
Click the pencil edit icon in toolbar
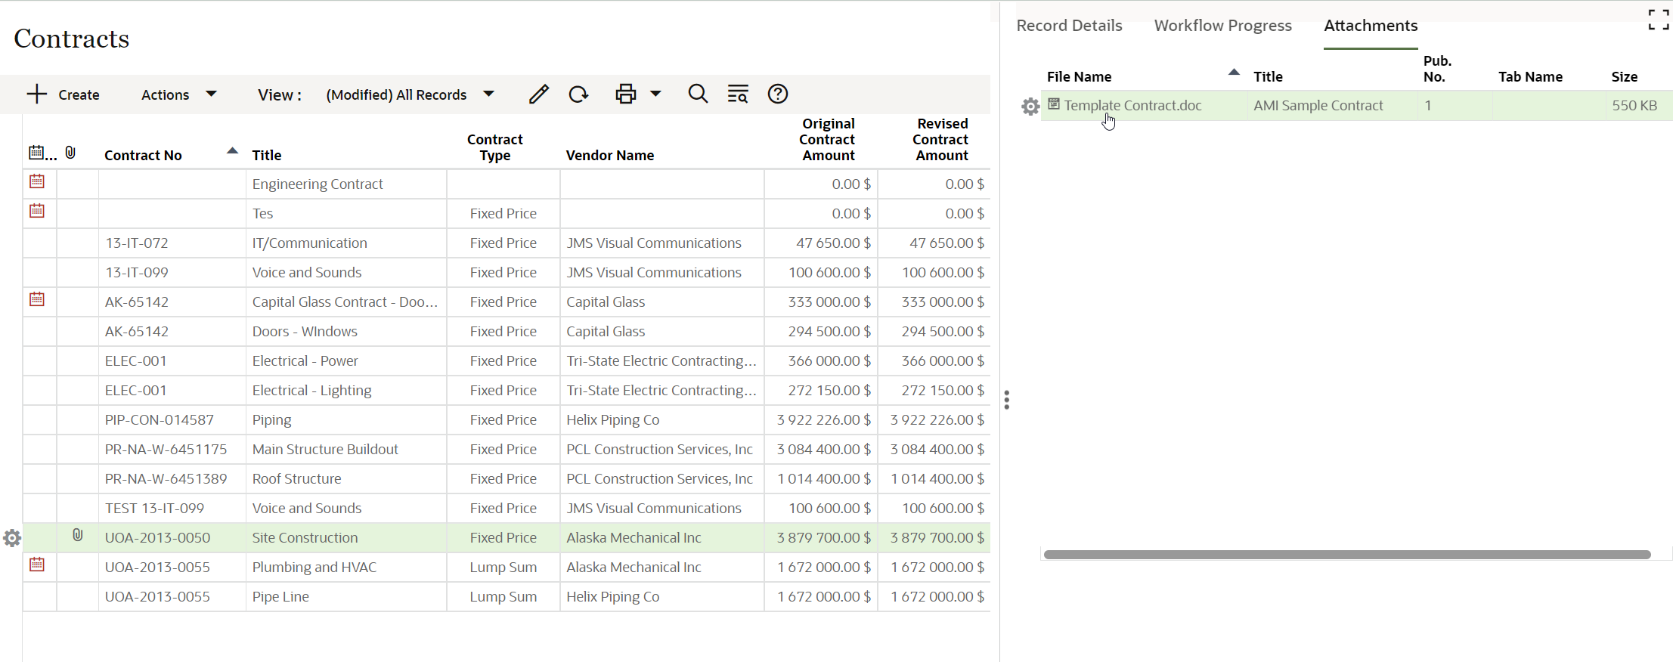click(x=538, y=94)
